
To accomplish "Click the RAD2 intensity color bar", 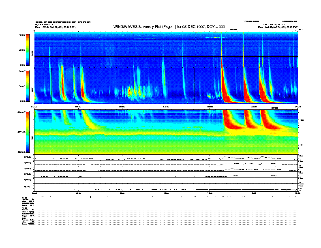I will 28,50.
